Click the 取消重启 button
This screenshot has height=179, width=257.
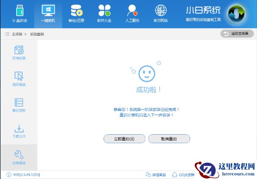tap(169, 139)
